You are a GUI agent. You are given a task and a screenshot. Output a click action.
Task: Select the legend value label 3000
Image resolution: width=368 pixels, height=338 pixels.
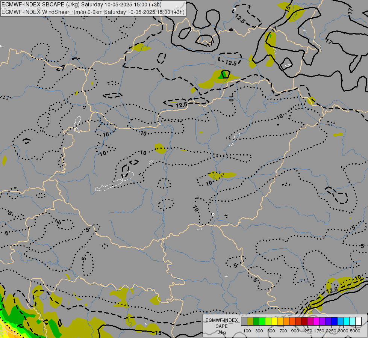point(343,331)
